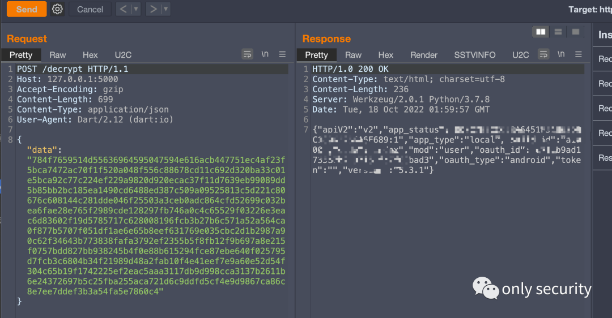Select combined tabbed layout icon

(575, 32)
